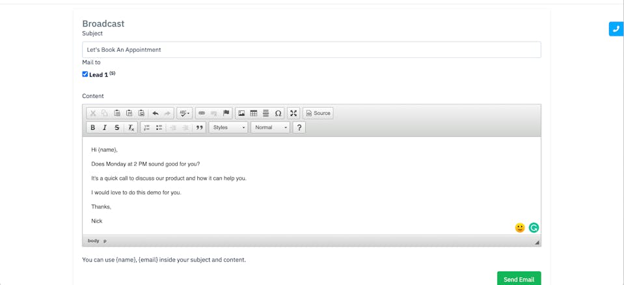Insert a table in the editor
The height and width of the screenshot is (285, 624).
coord(254,113)
